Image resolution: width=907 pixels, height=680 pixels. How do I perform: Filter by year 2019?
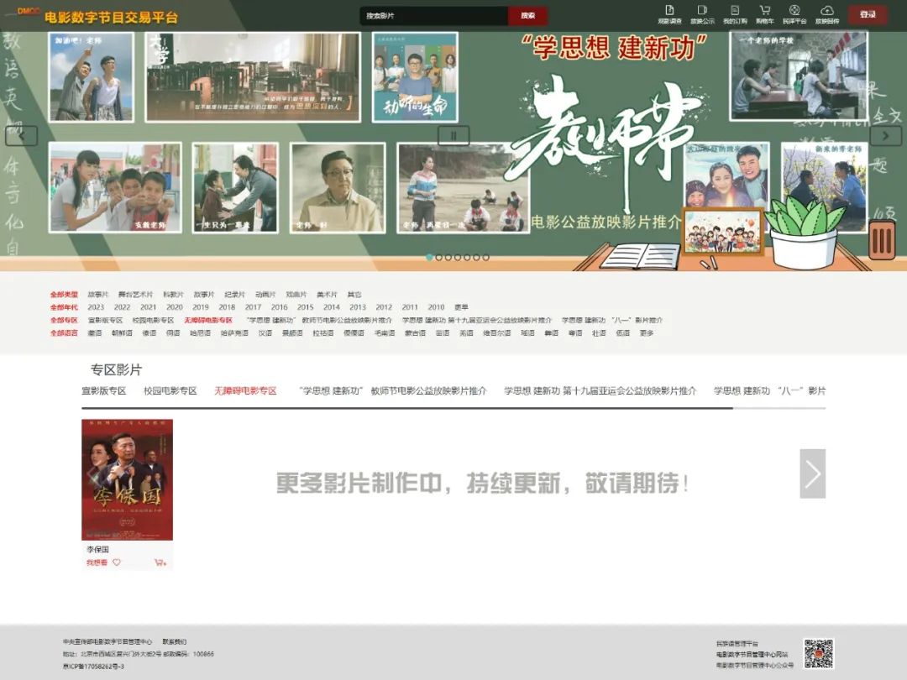[201, 307]
